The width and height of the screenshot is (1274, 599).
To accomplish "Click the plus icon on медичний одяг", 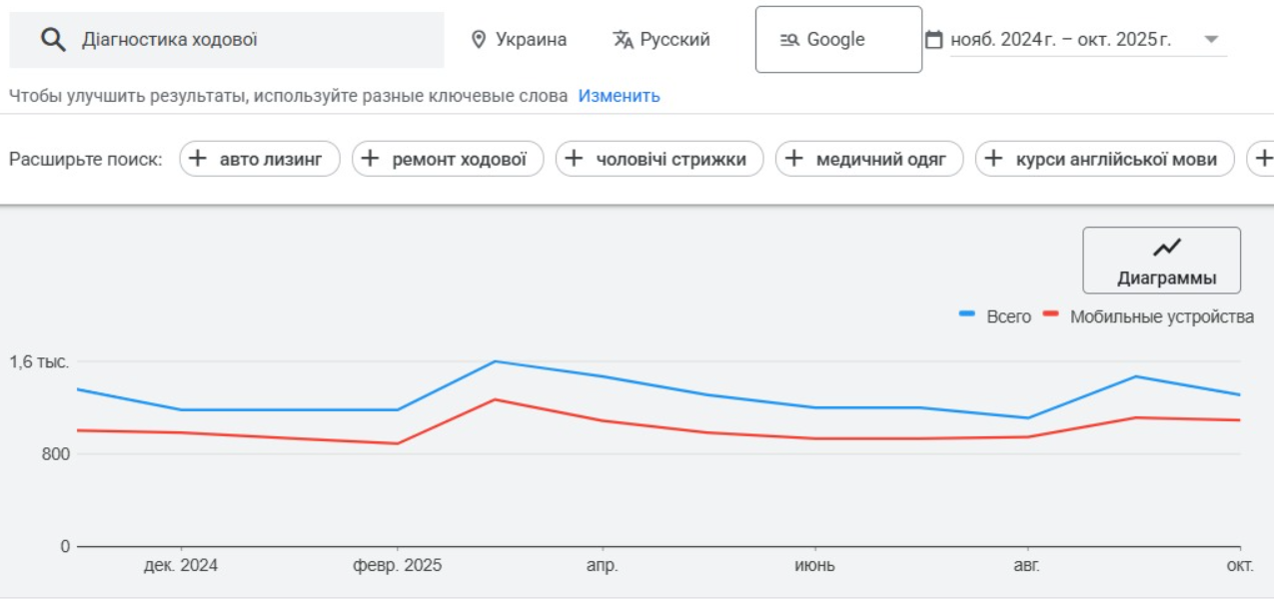I will [794, 159].
